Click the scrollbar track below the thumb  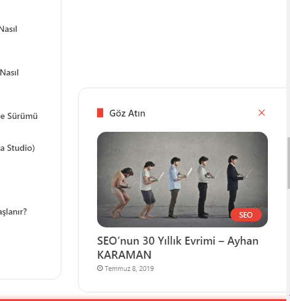(x=288, y=241)
